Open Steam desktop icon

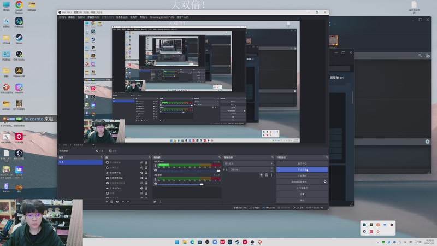pos(19,39)
